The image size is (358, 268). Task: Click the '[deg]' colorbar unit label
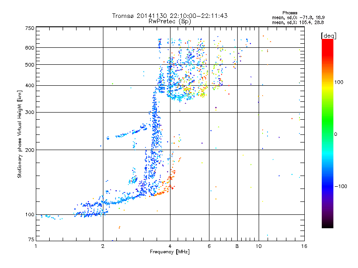coord(328,36)
